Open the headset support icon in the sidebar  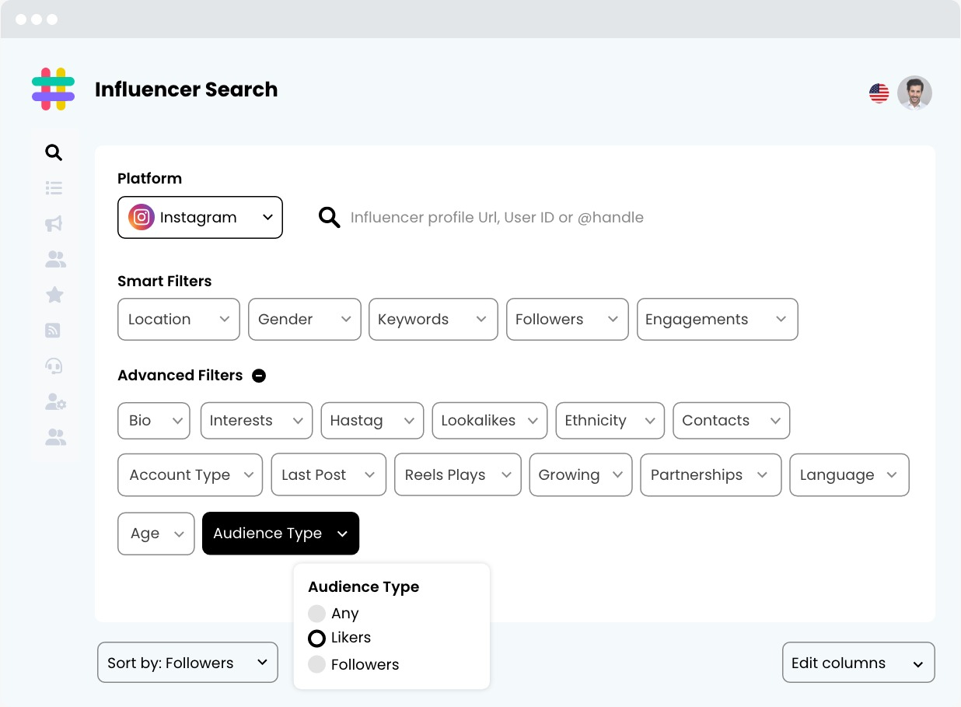(x=54, y=366)
